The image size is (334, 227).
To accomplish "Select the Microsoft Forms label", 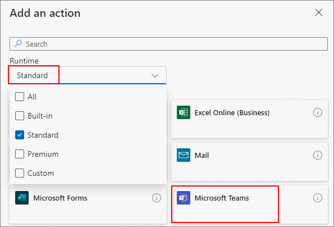I will 60,198.
